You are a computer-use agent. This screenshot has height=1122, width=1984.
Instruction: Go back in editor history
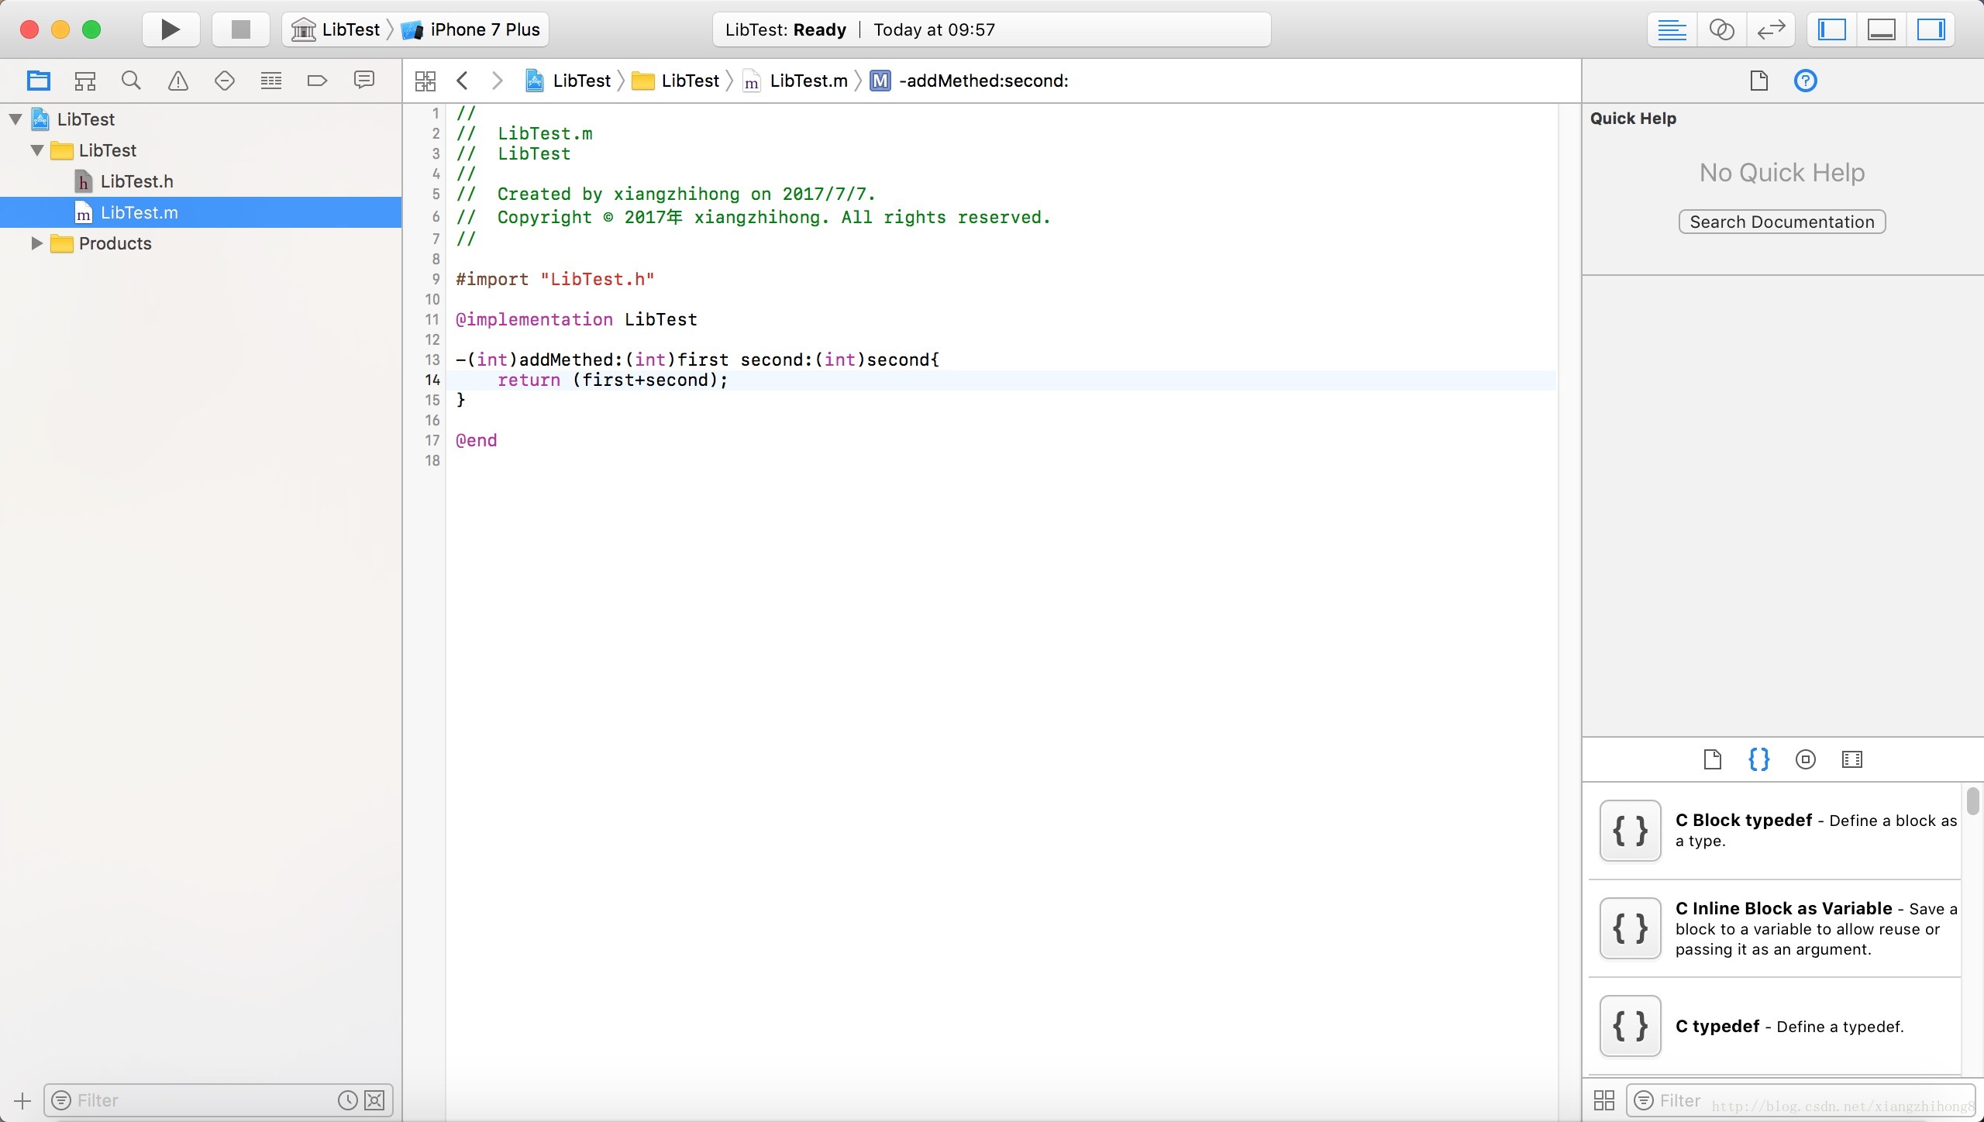(x=463, y=81)
